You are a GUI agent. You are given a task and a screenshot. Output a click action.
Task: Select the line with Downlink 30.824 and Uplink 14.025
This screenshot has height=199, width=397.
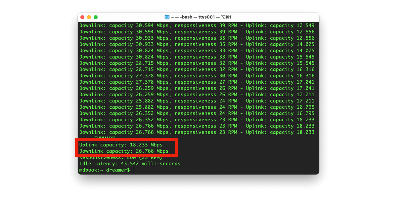click(197, 51)
